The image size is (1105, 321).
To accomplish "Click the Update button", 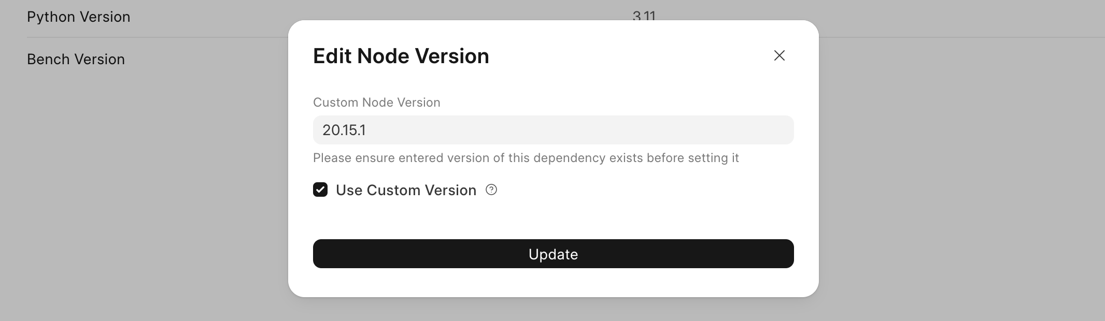I will (x=553, y=254).
